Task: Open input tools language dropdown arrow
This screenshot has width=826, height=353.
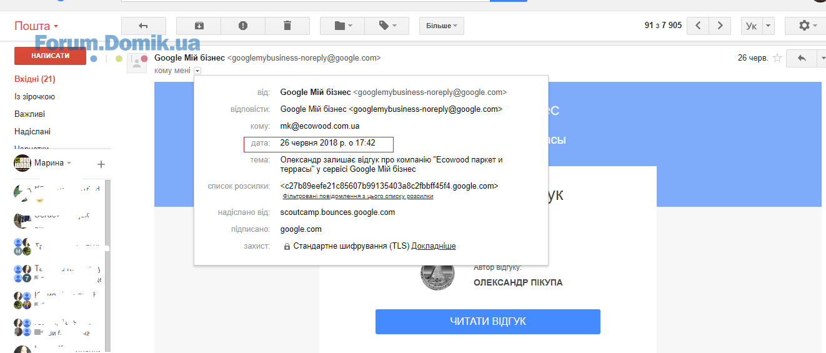Action: (769, 26)
